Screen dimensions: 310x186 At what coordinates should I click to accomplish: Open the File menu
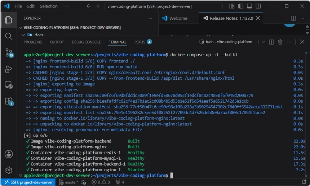tap(18, 6)
